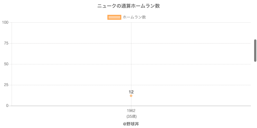Toggle the ホームラン数 legend label

[134, 17]
